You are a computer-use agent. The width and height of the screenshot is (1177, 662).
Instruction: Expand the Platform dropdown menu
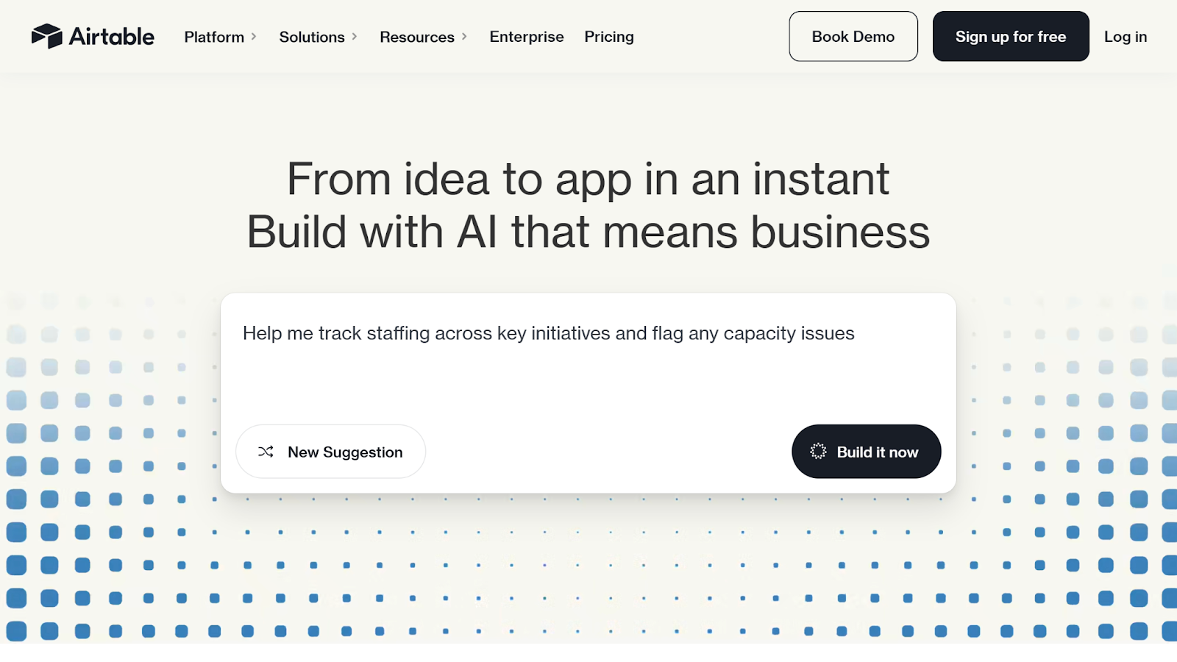click(255, 36)
